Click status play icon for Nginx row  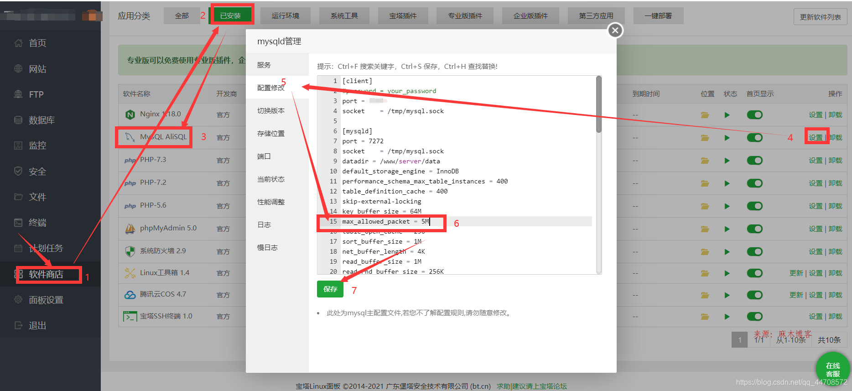727,115
